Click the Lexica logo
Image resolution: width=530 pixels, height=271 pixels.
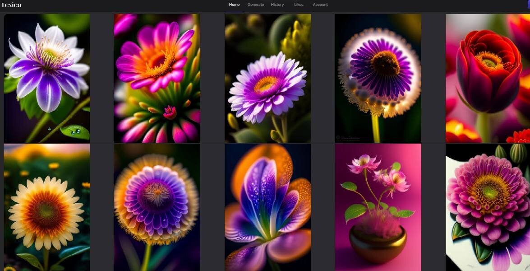pos(11,5)
